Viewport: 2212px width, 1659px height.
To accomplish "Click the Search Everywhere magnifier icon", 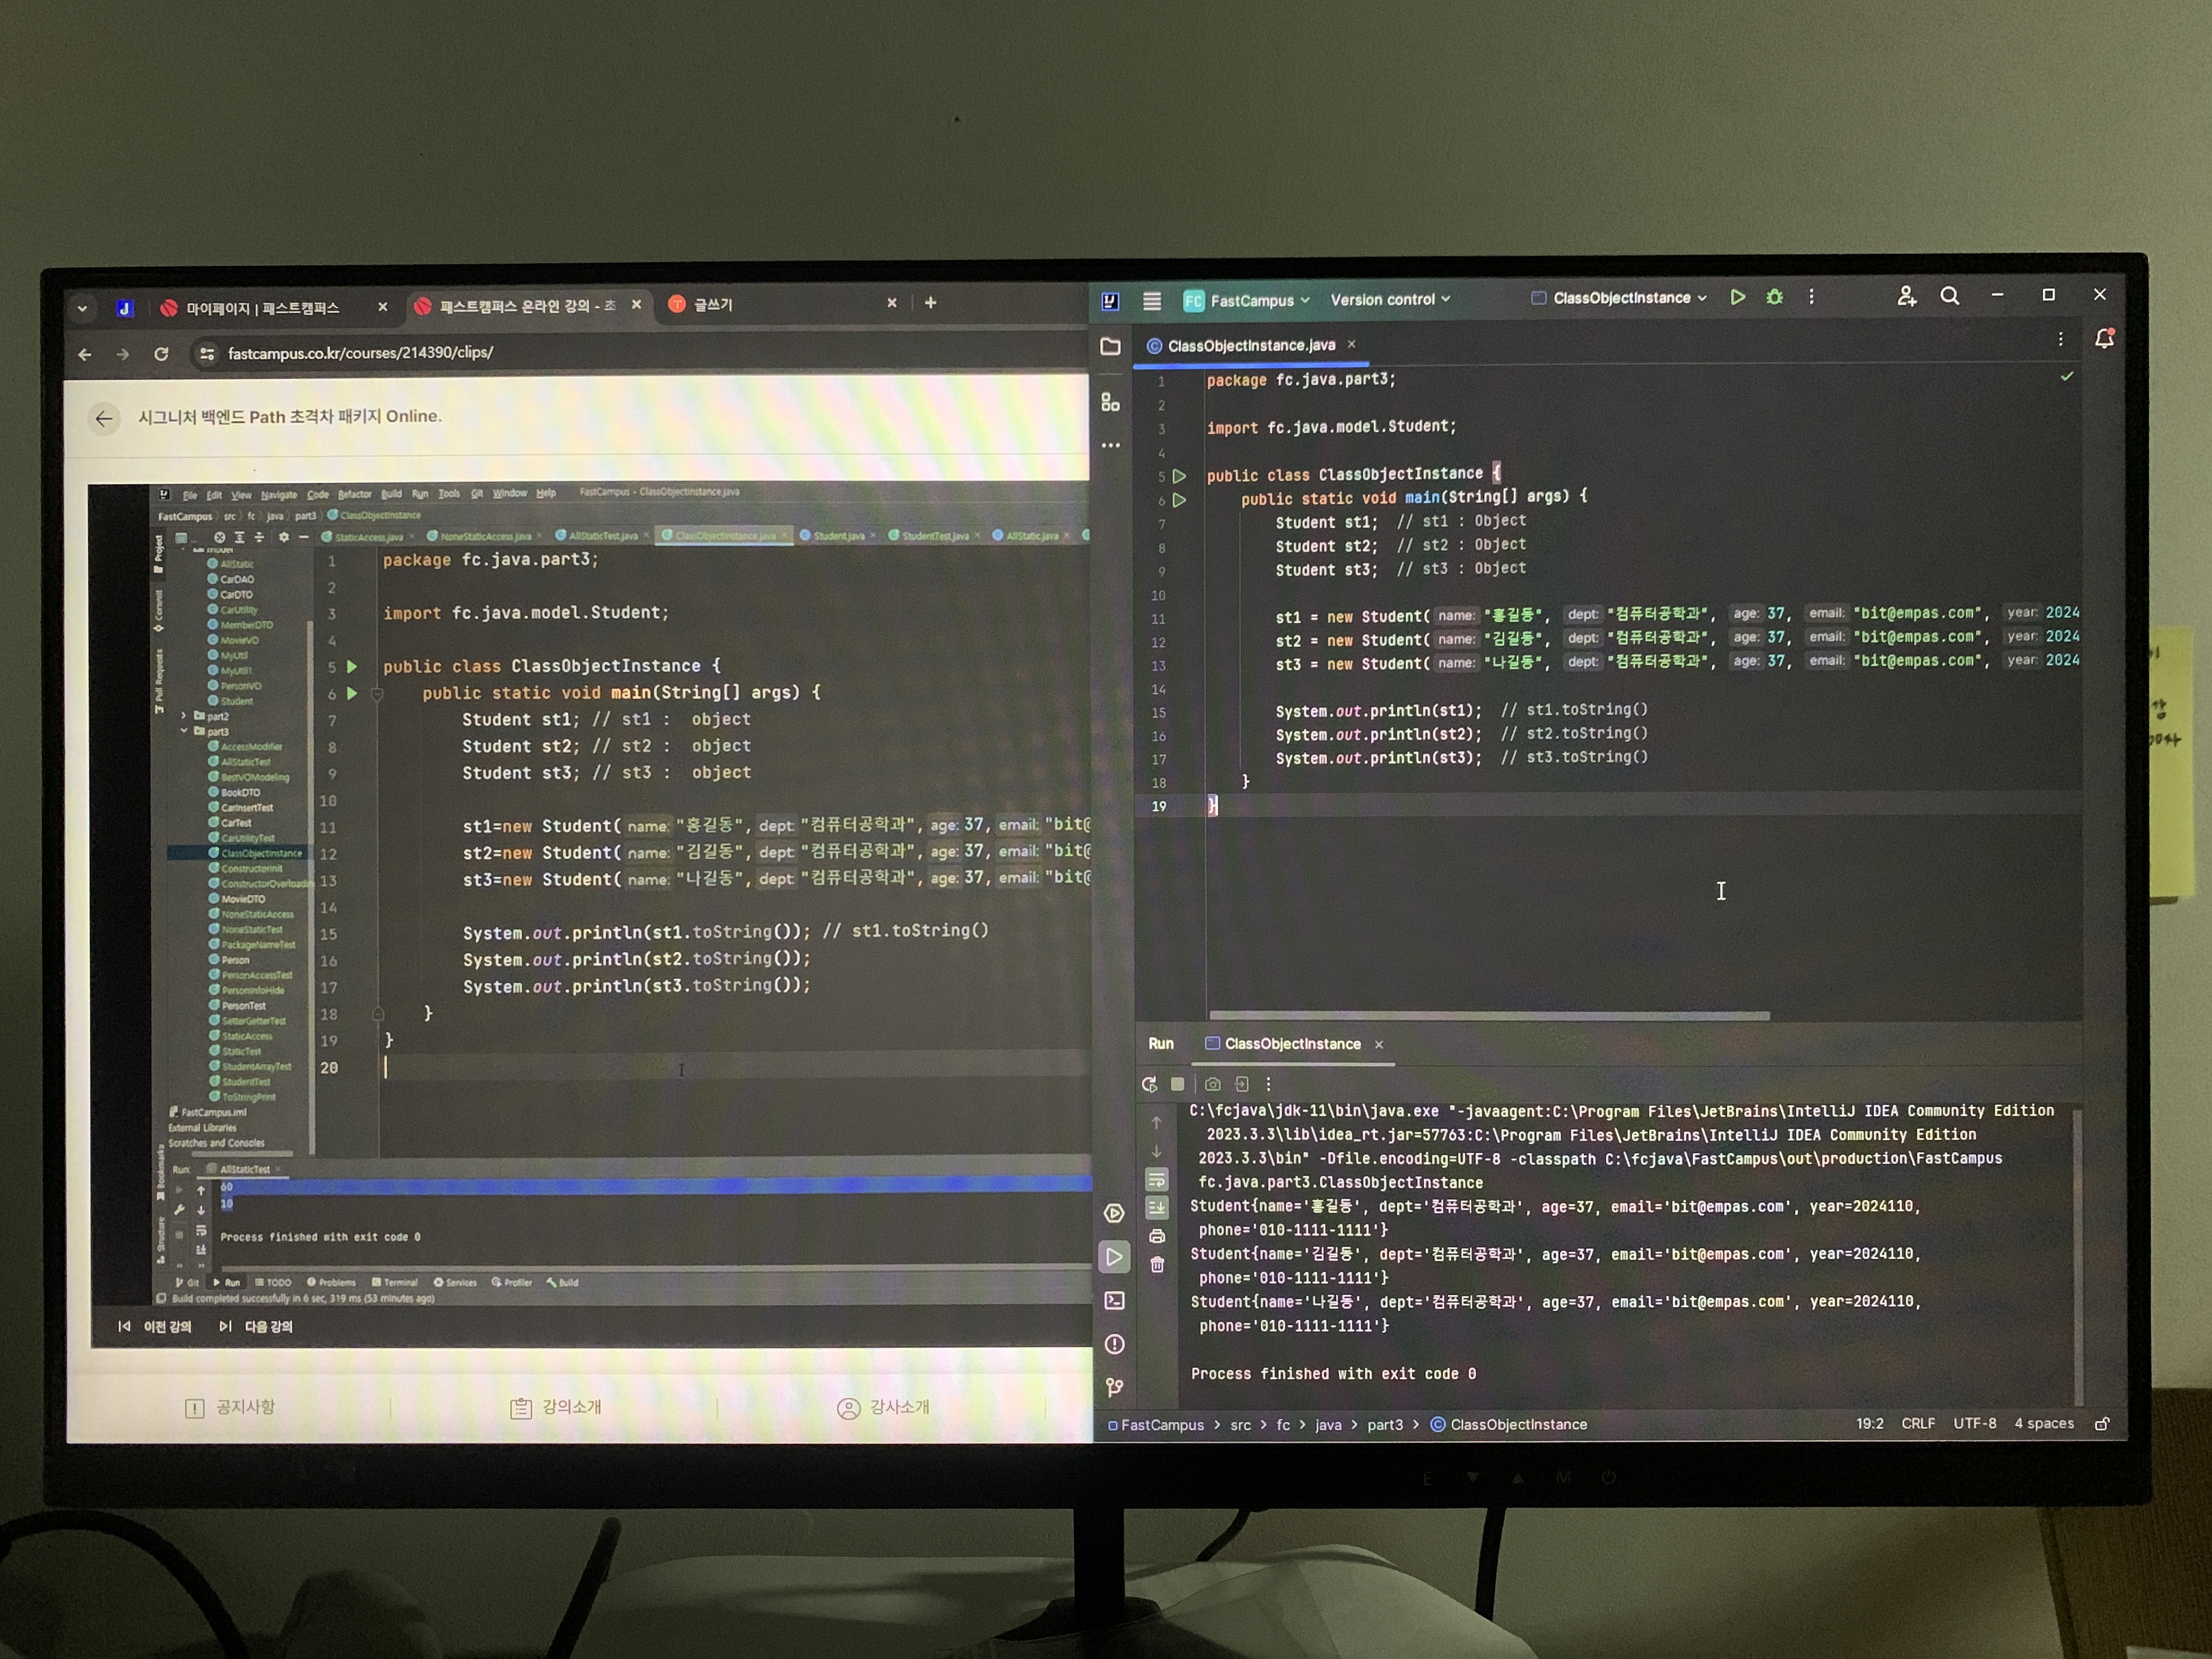I will click(x=1949, y=296).
